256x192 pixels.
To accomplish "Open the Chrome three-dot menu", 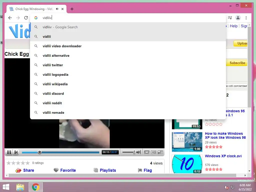I will click(x=246, y=18).
